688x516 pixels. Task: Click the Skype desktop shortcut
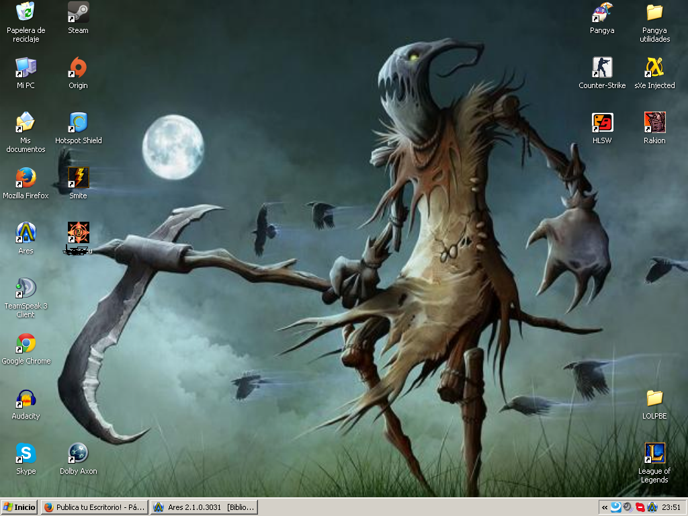(26, 453)
